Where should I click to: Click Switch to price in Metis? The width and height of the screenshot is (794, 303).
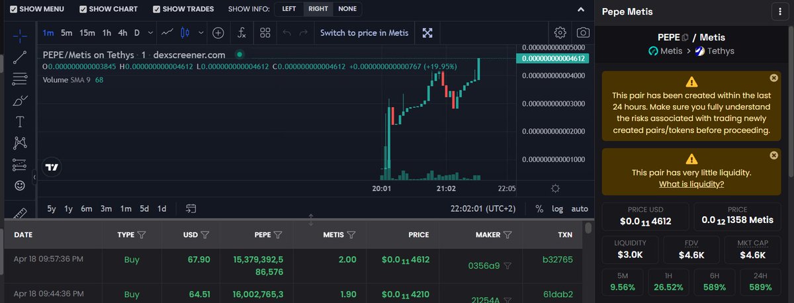365,32
